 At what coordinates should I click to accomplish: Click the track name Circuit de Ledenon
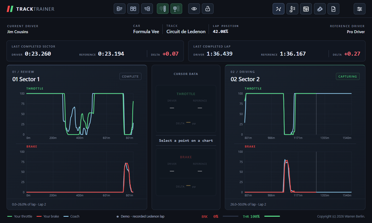186,32
